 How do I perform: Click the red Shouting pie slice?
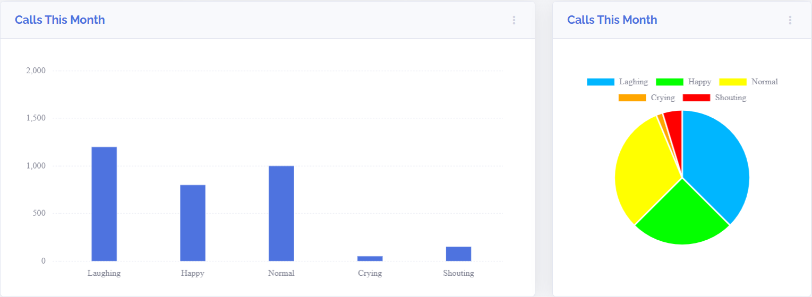(x=674, y=121)
